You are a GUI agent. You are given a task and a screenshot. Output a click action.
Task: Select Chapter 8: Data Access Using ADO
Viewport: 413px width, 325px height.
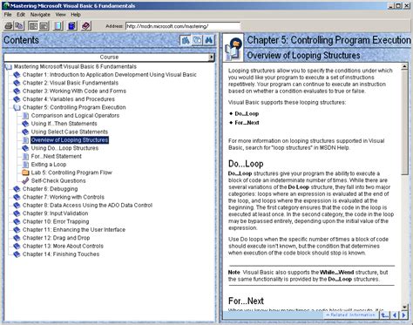coord(87,205)
